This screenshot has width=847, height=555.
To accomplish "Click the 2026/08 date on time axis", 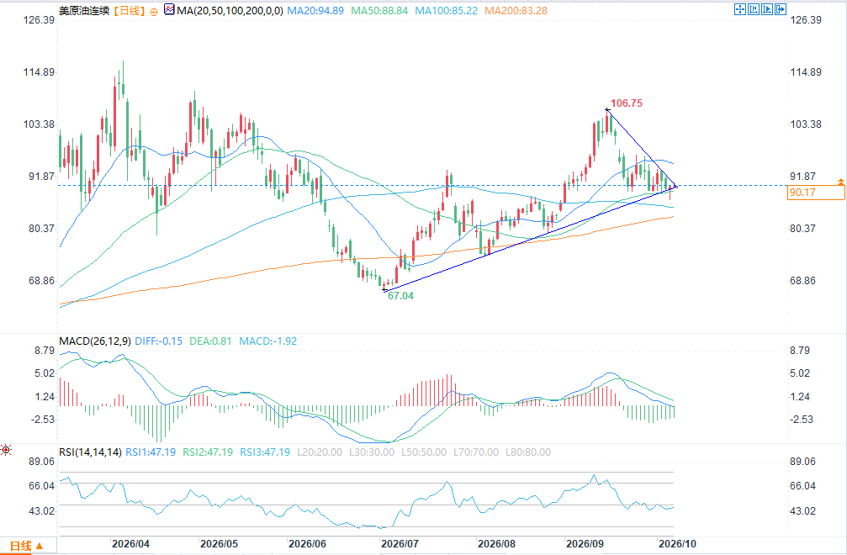I will coord(496,544).
